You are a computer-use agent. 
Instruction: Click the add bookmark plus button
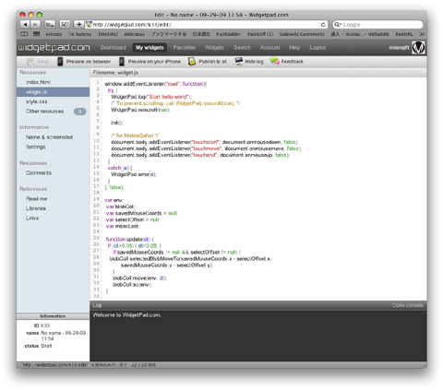coord(78,25)
